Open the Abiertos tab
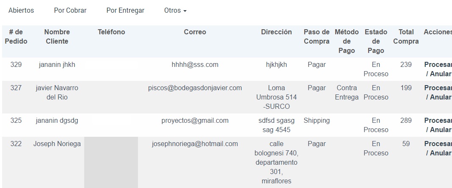452x188 pixels. click(21, 11)
